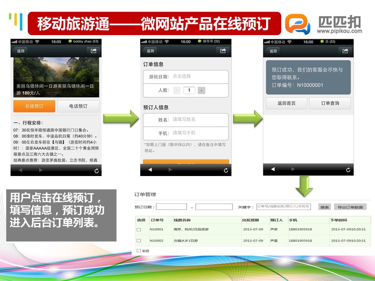This screenshot has width=375, height=281.
Task: Decrease 人数 with the minus button
Action: click(x=177, y=91)
